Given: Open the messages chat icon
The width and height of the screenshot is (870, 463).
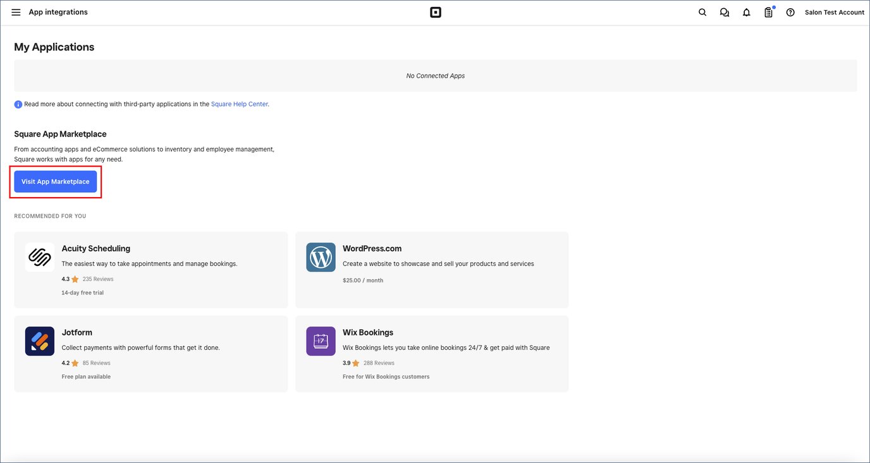Looking at the screenshot, I should coord(725,11).
